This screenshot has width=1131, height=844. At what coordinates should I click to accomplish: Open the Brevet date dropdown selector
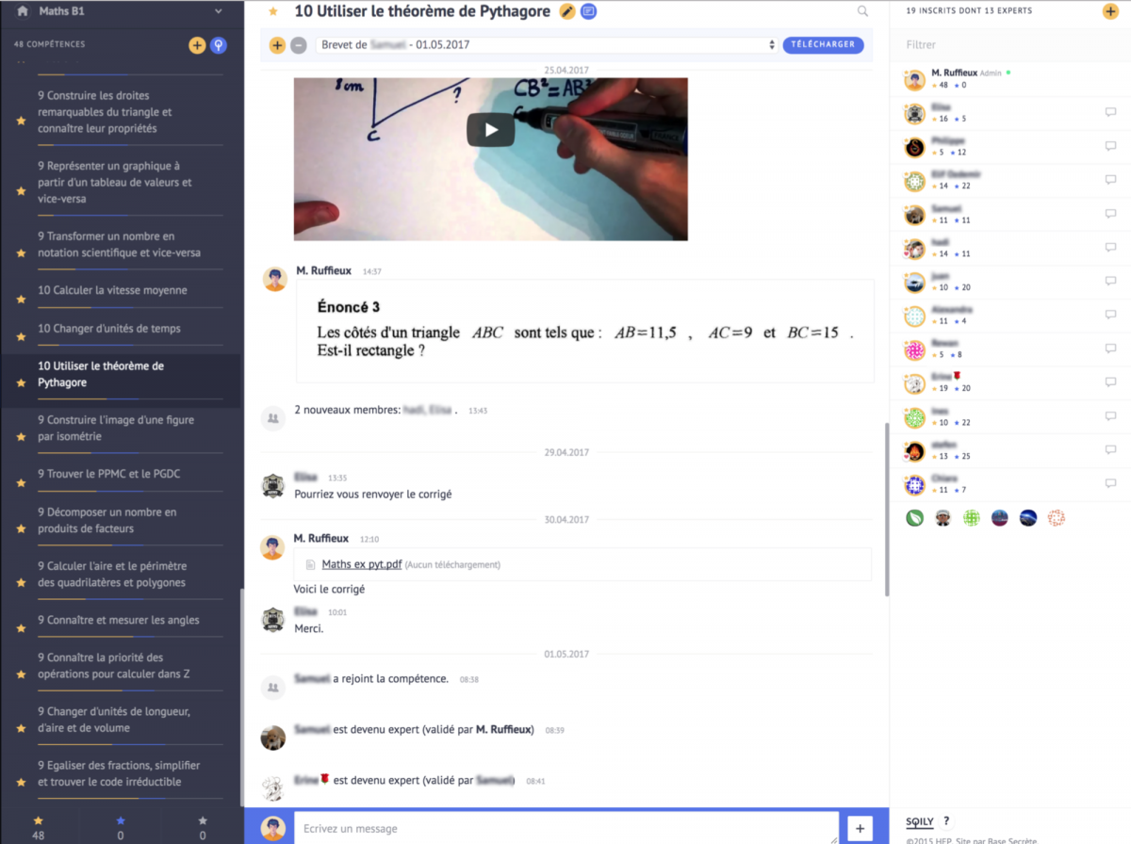(547, 45)
